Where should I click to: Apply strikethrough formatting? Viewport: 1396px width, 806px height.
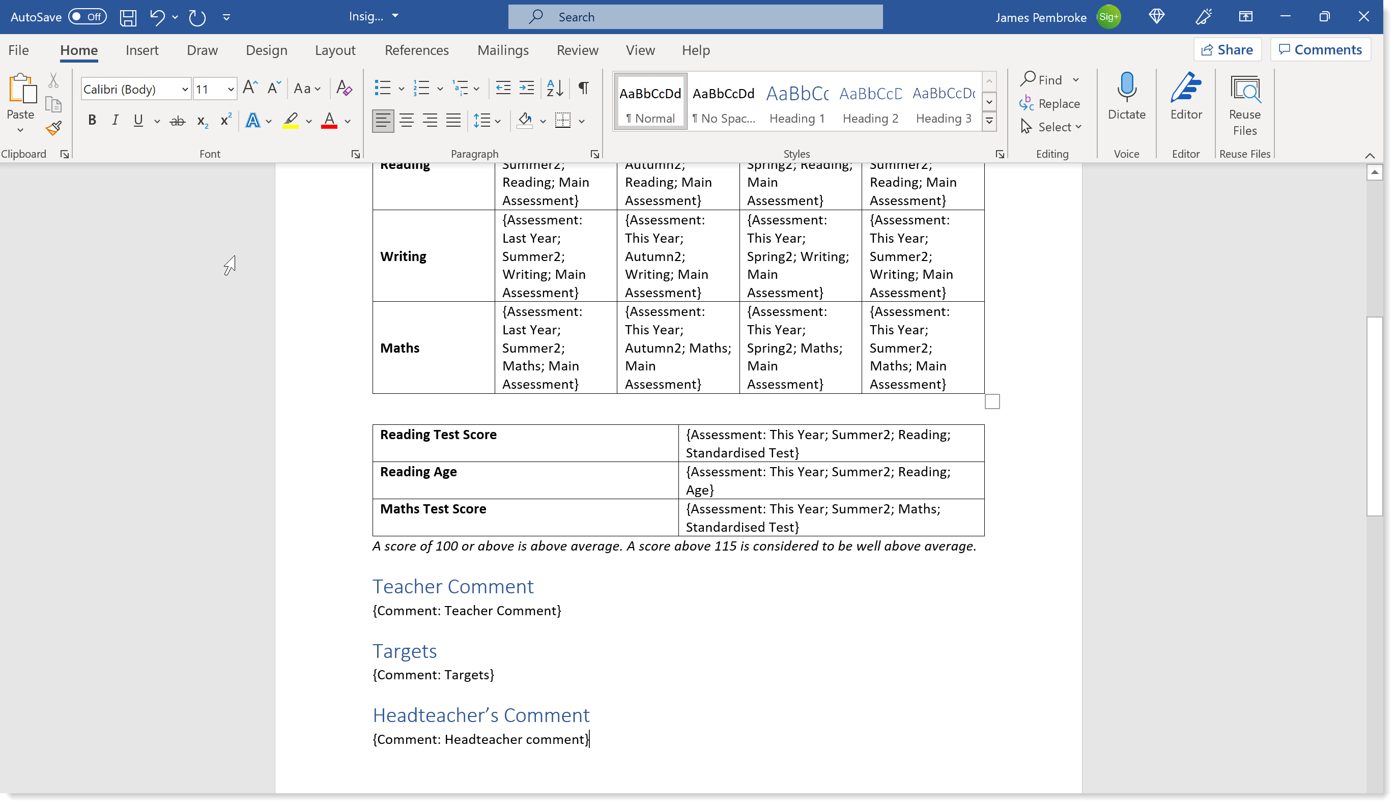[x=177, y=121]
